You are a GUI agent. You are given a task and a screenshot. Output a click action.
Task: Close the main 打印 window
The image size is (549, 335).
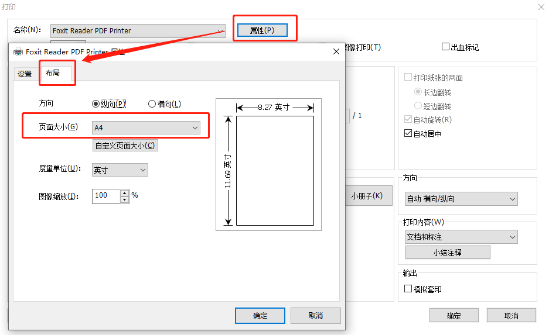click(x=541, y=7)
